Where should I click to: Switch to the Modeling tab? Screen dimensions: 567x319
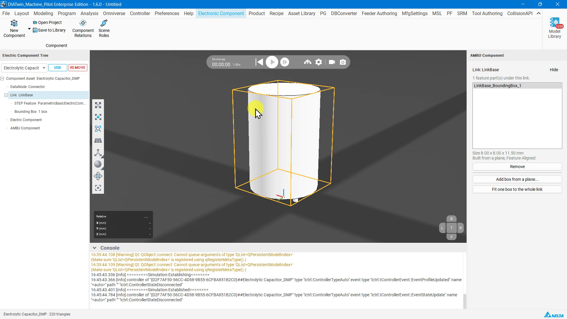tap(43, 13)
